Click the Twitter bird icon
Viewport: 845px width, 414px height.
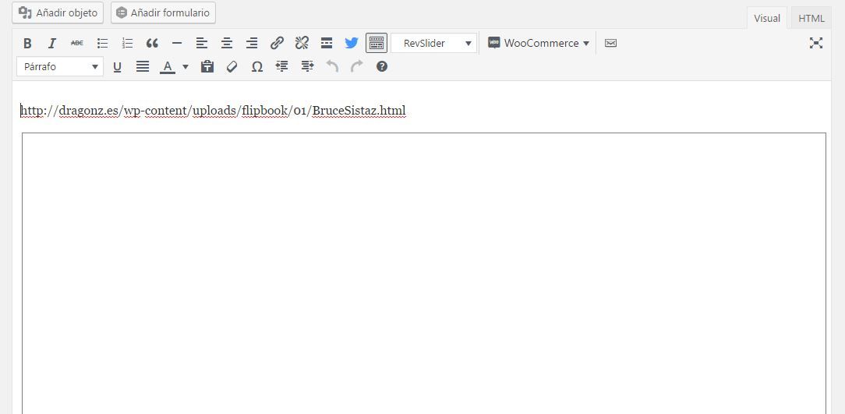click(352, 43)
